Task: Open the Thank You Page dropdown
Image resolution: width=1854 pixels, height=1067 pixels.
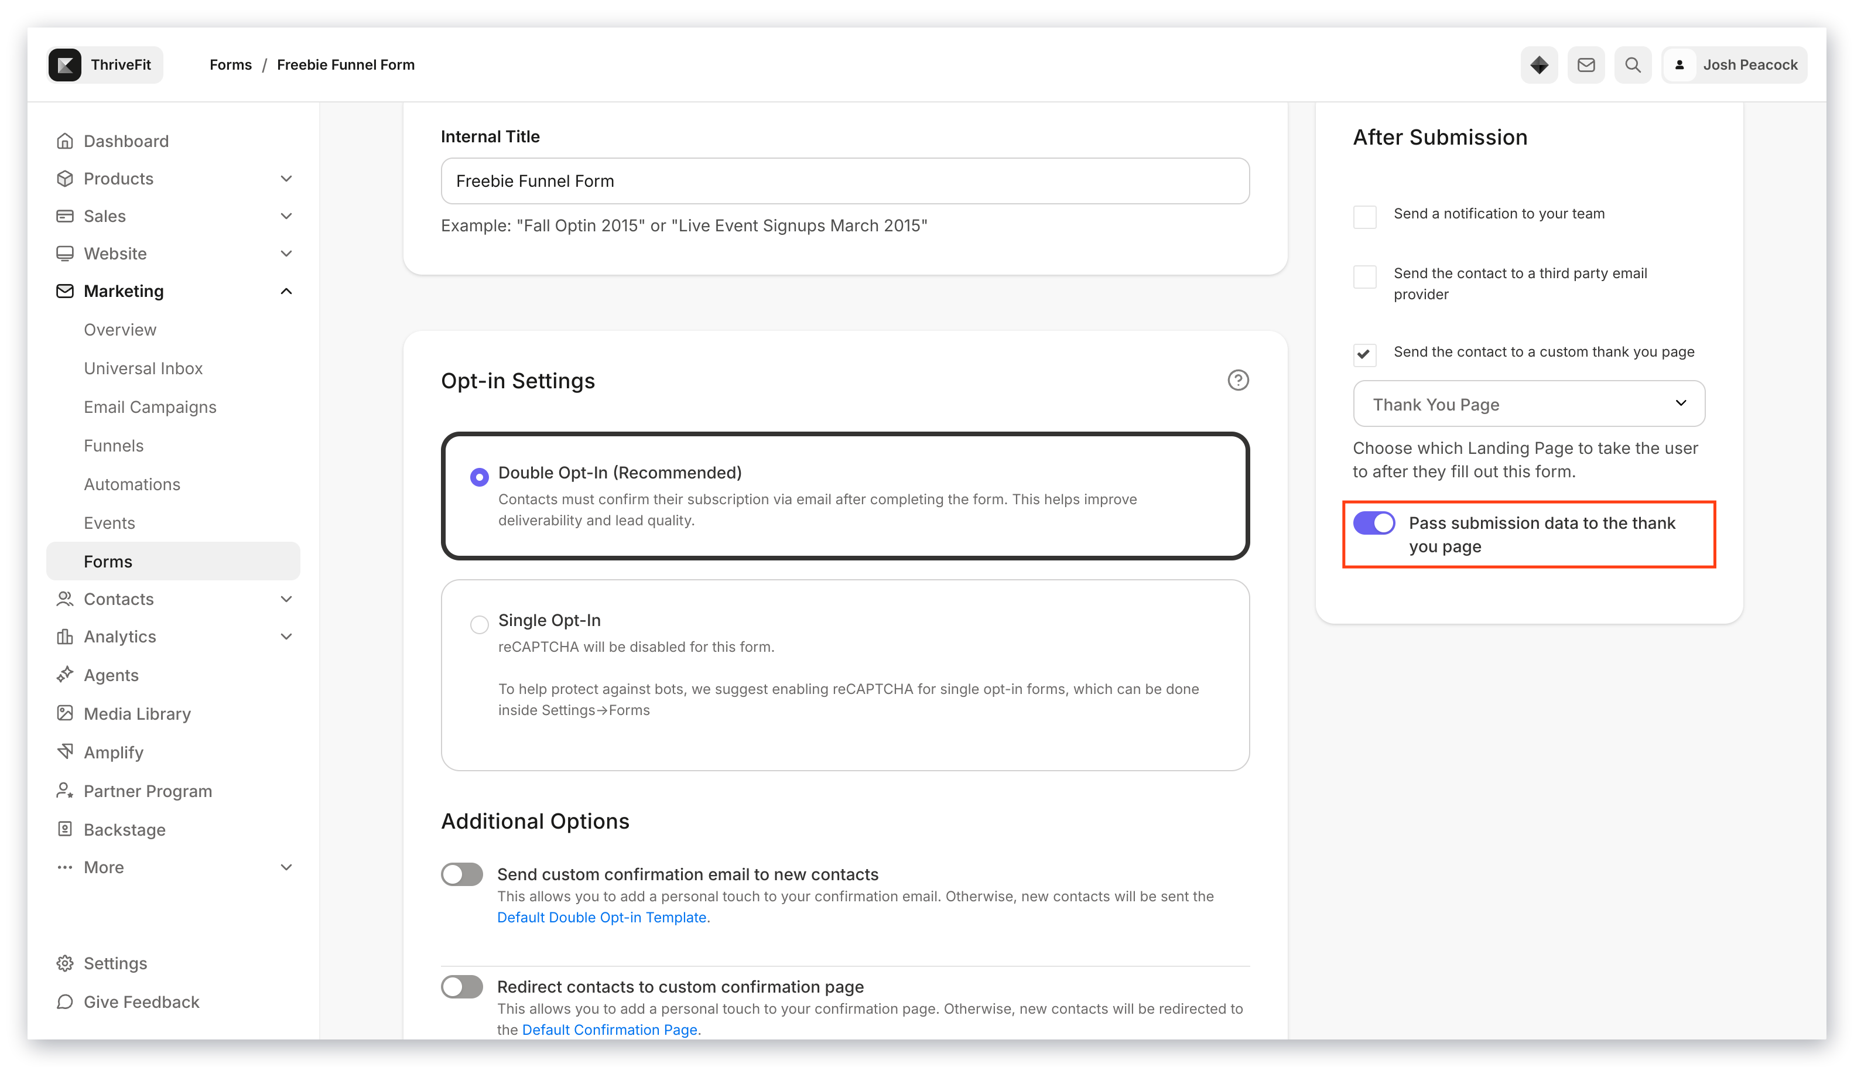Action: 1528,404
